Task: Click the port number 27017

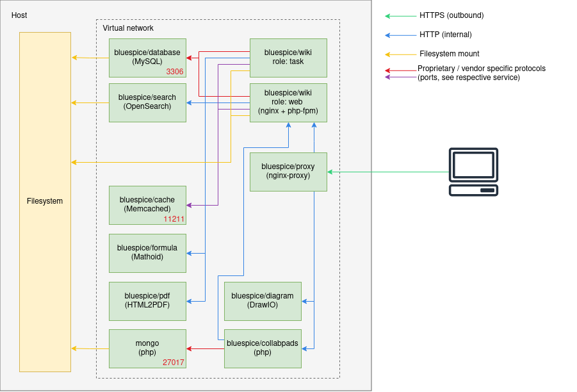Action: click(x=174, y=362)
